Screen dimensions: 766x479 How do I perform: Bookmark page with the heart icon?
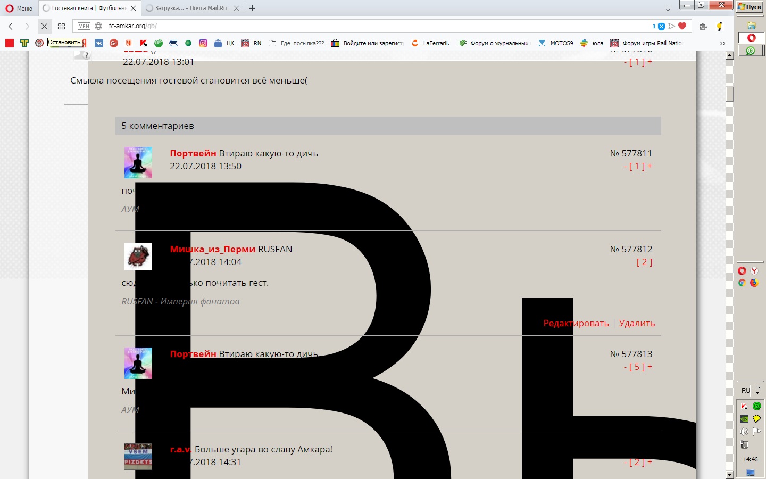coord(682,26)
